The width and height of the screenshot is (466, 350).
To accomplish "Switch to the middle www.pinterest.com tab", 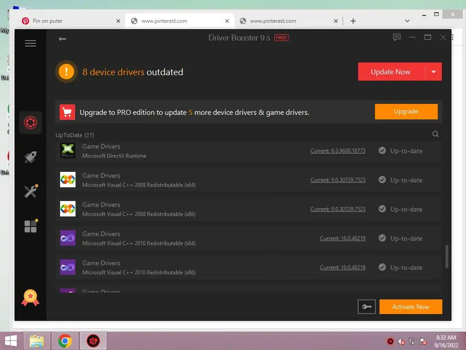I will click(x=180, y=21).
